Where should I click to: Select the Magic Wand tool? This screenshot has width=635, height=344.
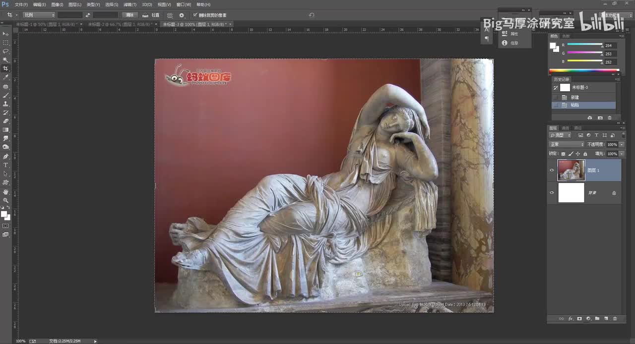6,60
